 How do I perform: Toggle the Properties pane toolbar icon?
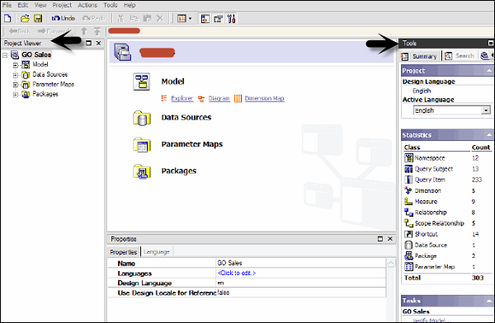(x=218, y=19)
